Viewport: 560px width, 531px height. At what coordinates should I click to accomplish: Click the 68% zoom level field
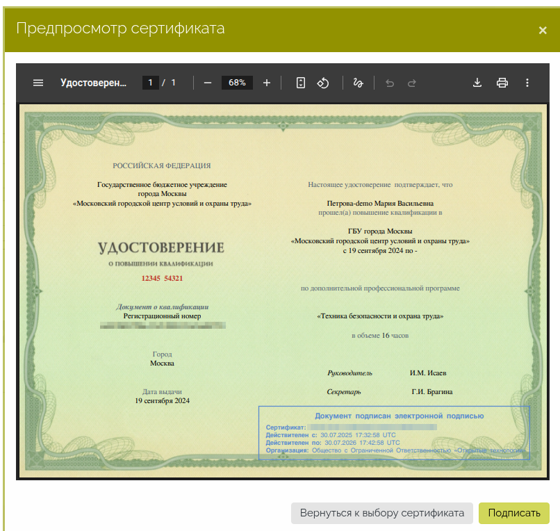237,83
